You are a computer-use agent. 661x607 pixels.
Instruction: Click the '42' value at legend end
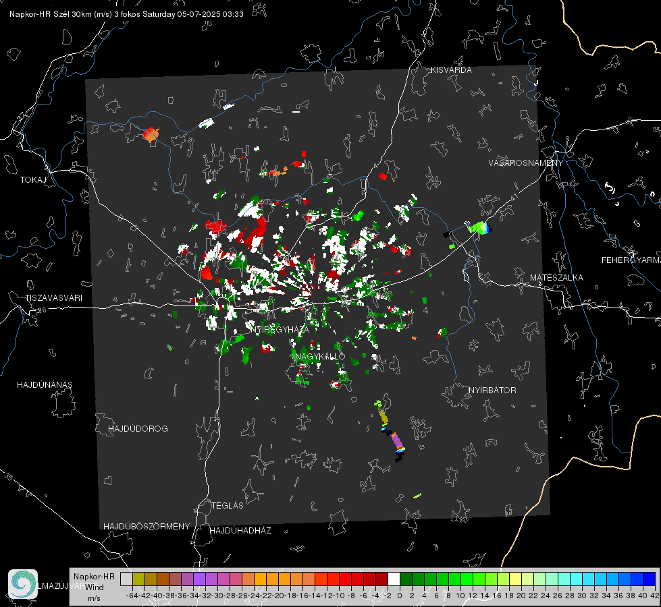(x=654, y=596)
